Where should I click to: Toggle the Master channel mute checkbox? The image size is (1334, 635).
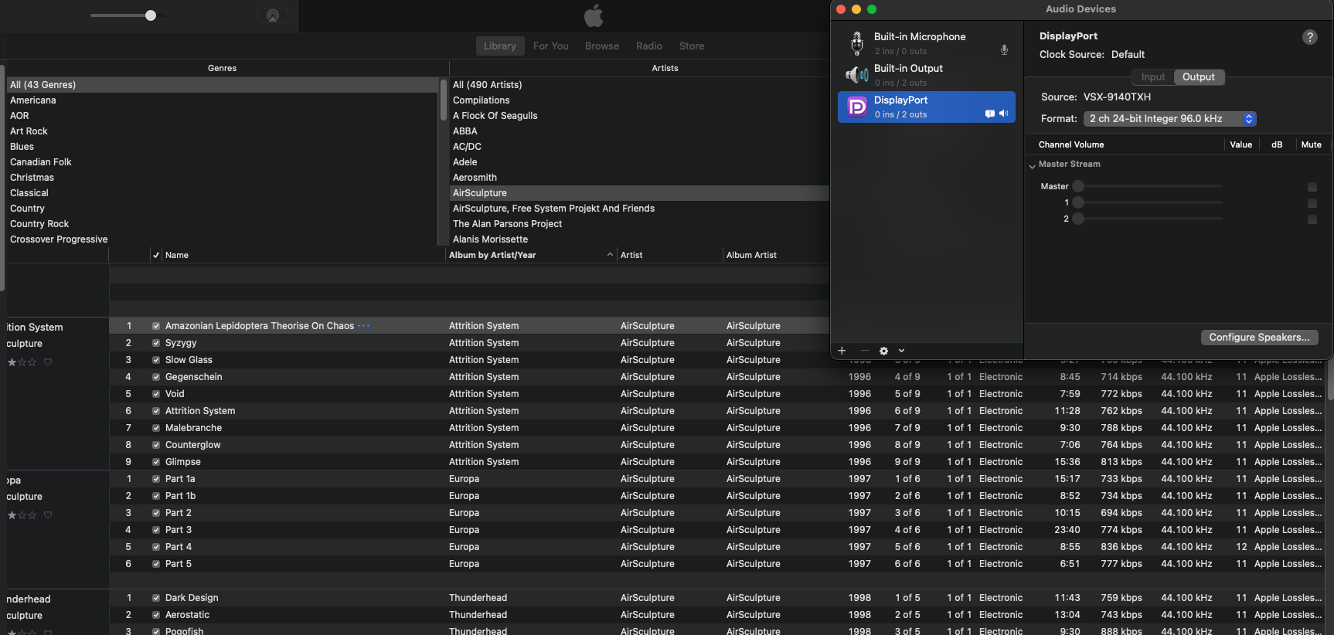click(x=1312, y=187)
